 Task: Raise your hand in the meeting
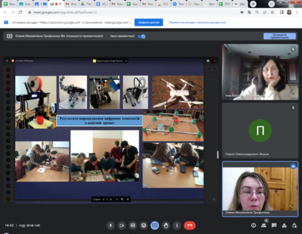coord(167,225)
